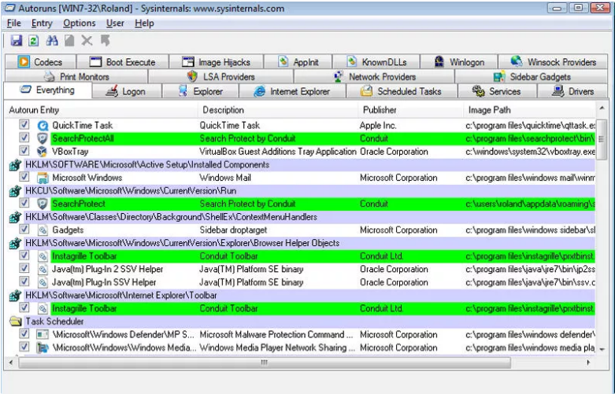This screenshot has width=615, height=394.
Task: Click the Java Plug-In 2 SSV Helper icon
Action: tap(43, 269)
